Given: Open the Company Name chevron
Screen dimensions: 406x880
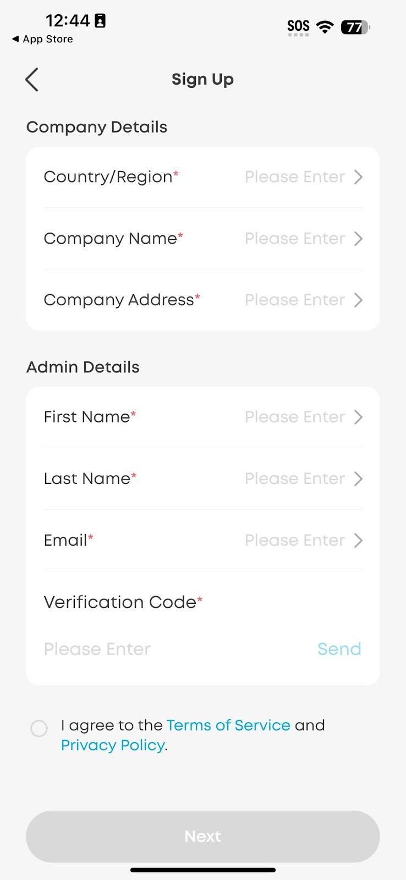Looking at the screenshot, I should [358, 239].
